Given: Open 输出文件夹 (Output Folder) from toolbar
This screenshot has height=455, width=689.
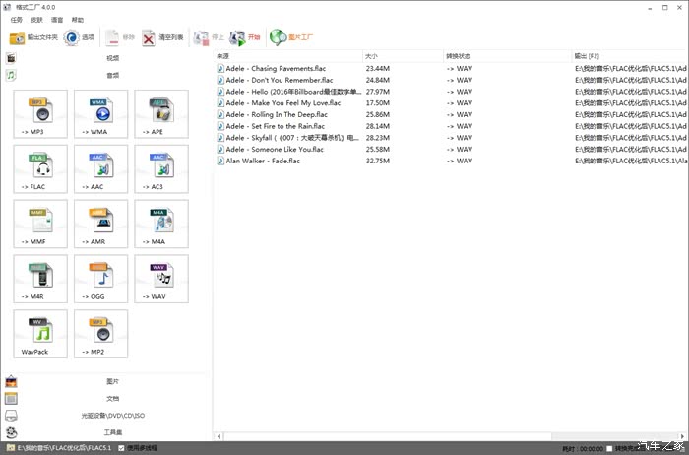Looking at the screenshot, I should click(33, 37).
